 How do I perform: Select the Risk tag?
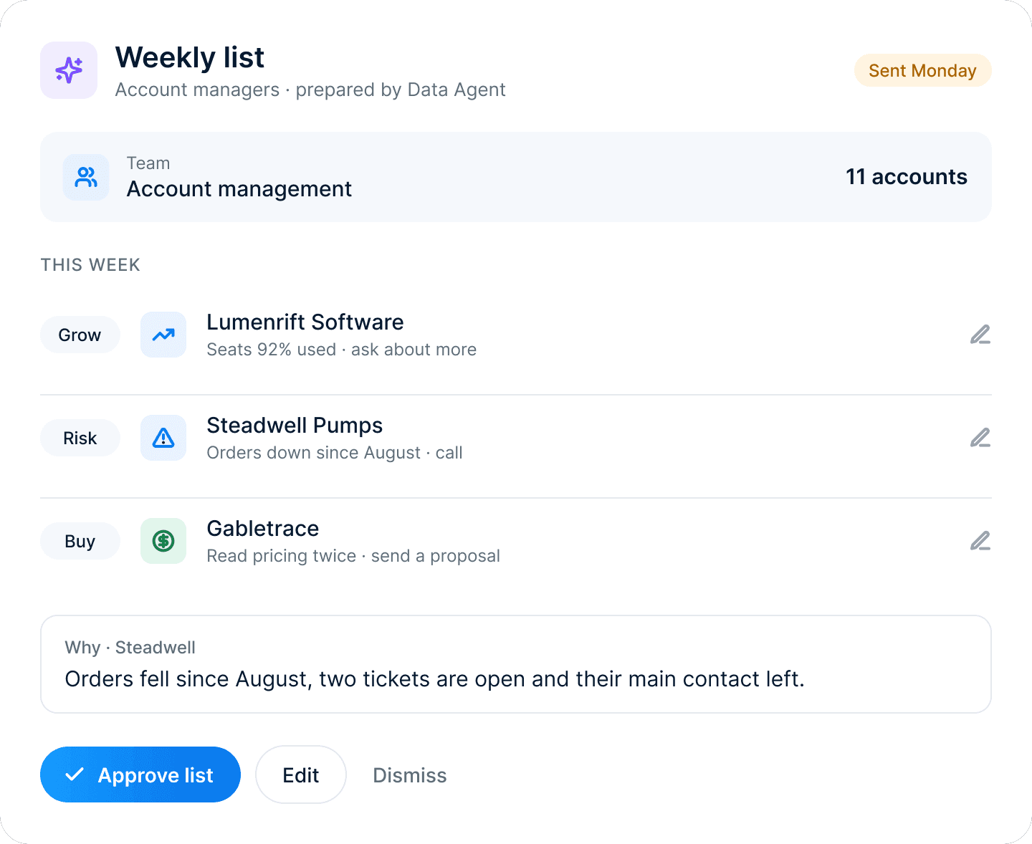(80, 438)
